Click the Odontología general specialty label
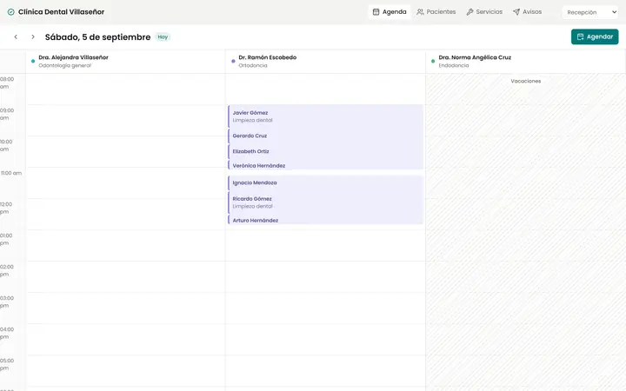Image resolution: width=626 pixels, height=391 pixels. tap(64, 65)
